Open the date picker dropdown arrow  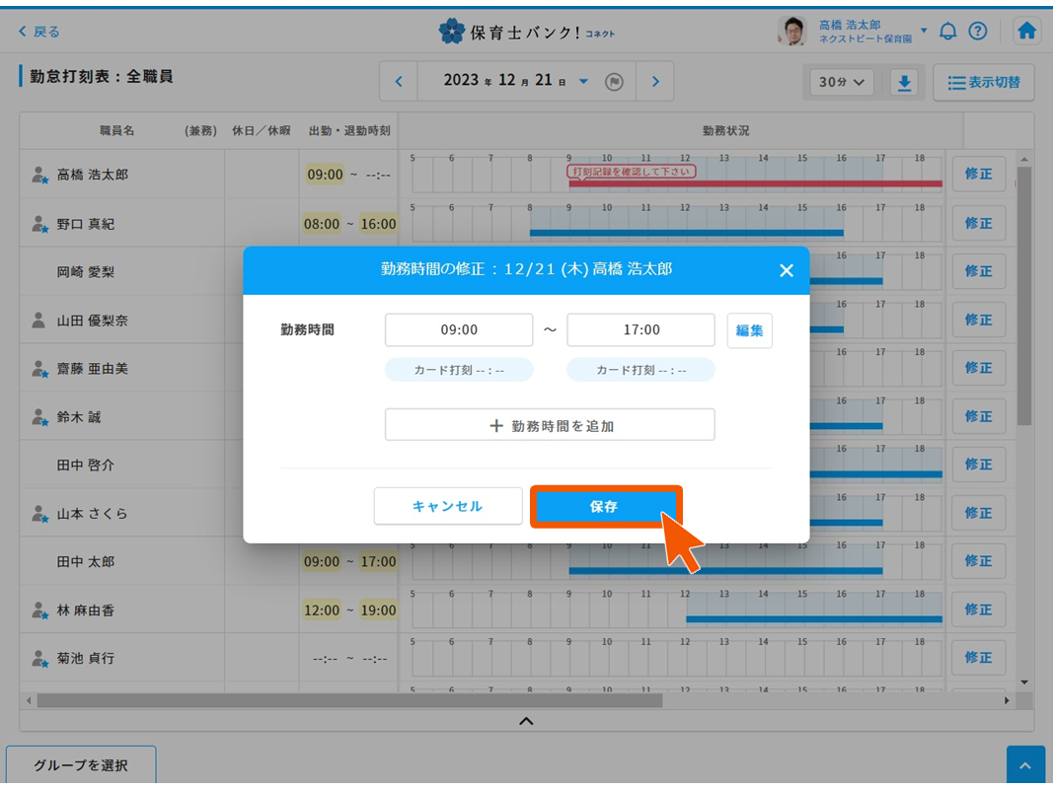coord(583,82)
